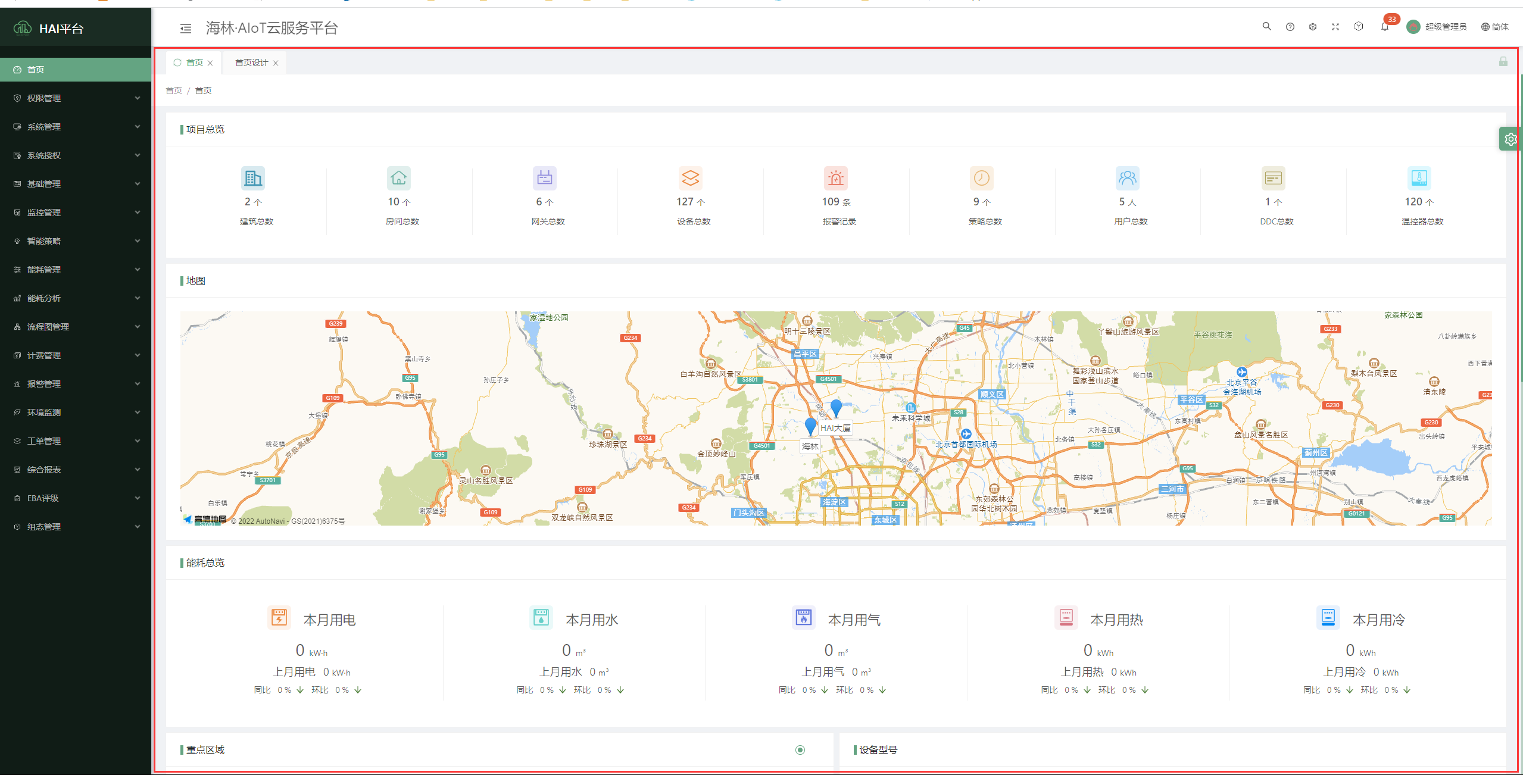
Task: Close the 首页设计 tab
Action: [x=276, y=63]
